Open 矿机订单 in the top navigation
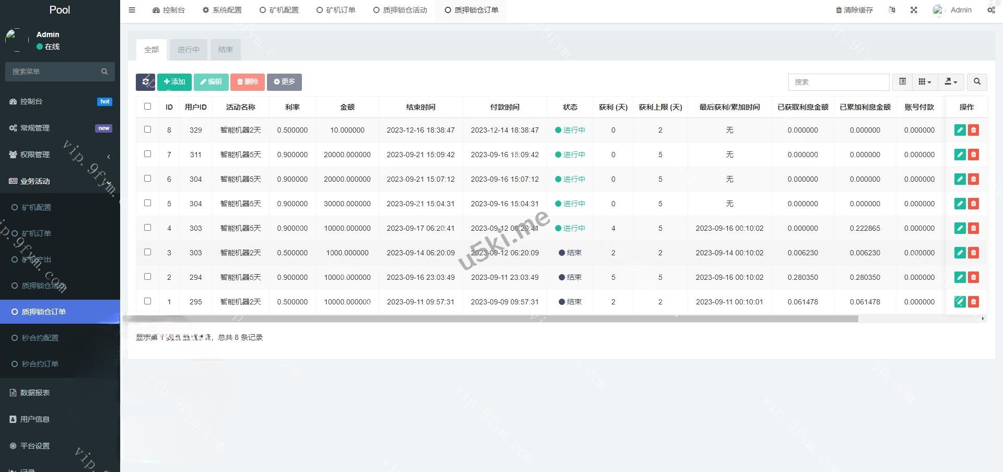Image resolution: width=1003 pixels, height=472 pixels. pos(336,10)
